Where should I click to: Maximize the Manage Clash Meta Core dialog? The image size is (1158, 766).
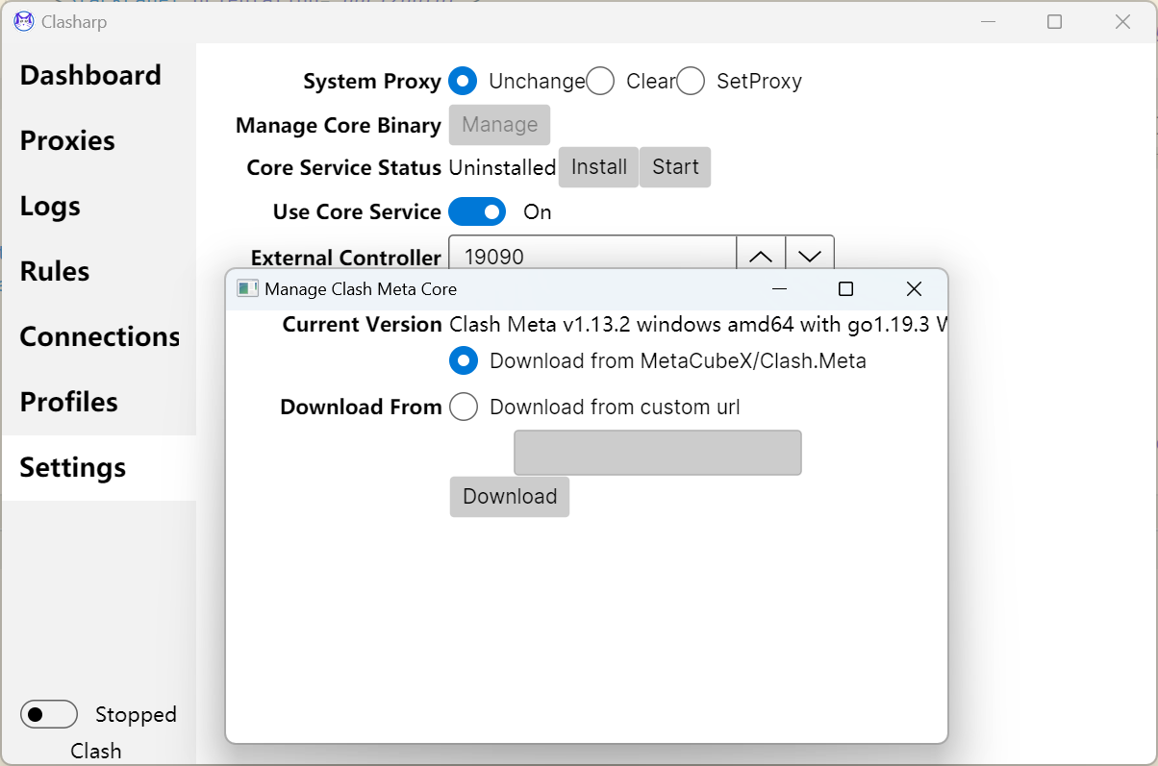pyautogui.click(x=845, y=289)
